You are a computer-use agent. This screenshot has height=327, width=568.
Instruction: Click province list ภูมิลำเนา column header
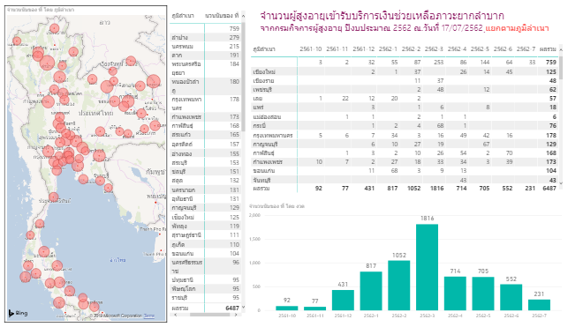(183, 16)
